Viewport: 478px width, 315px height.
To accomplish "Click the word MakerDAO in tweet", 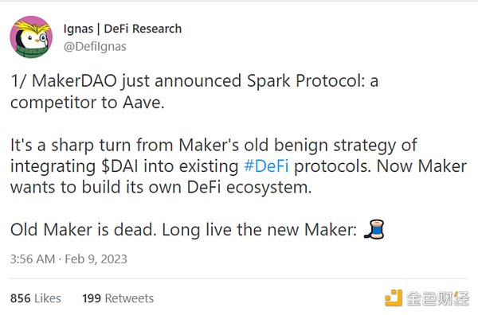I will (74, 81).
